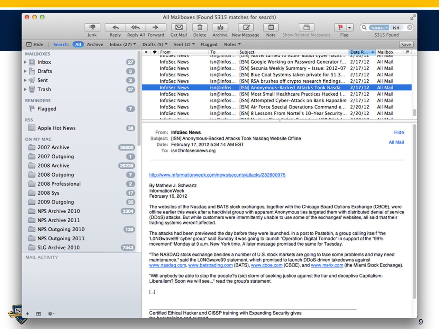Expand the Sent mailbox
This screenshot has width=439, height=329.
point(25,80)
